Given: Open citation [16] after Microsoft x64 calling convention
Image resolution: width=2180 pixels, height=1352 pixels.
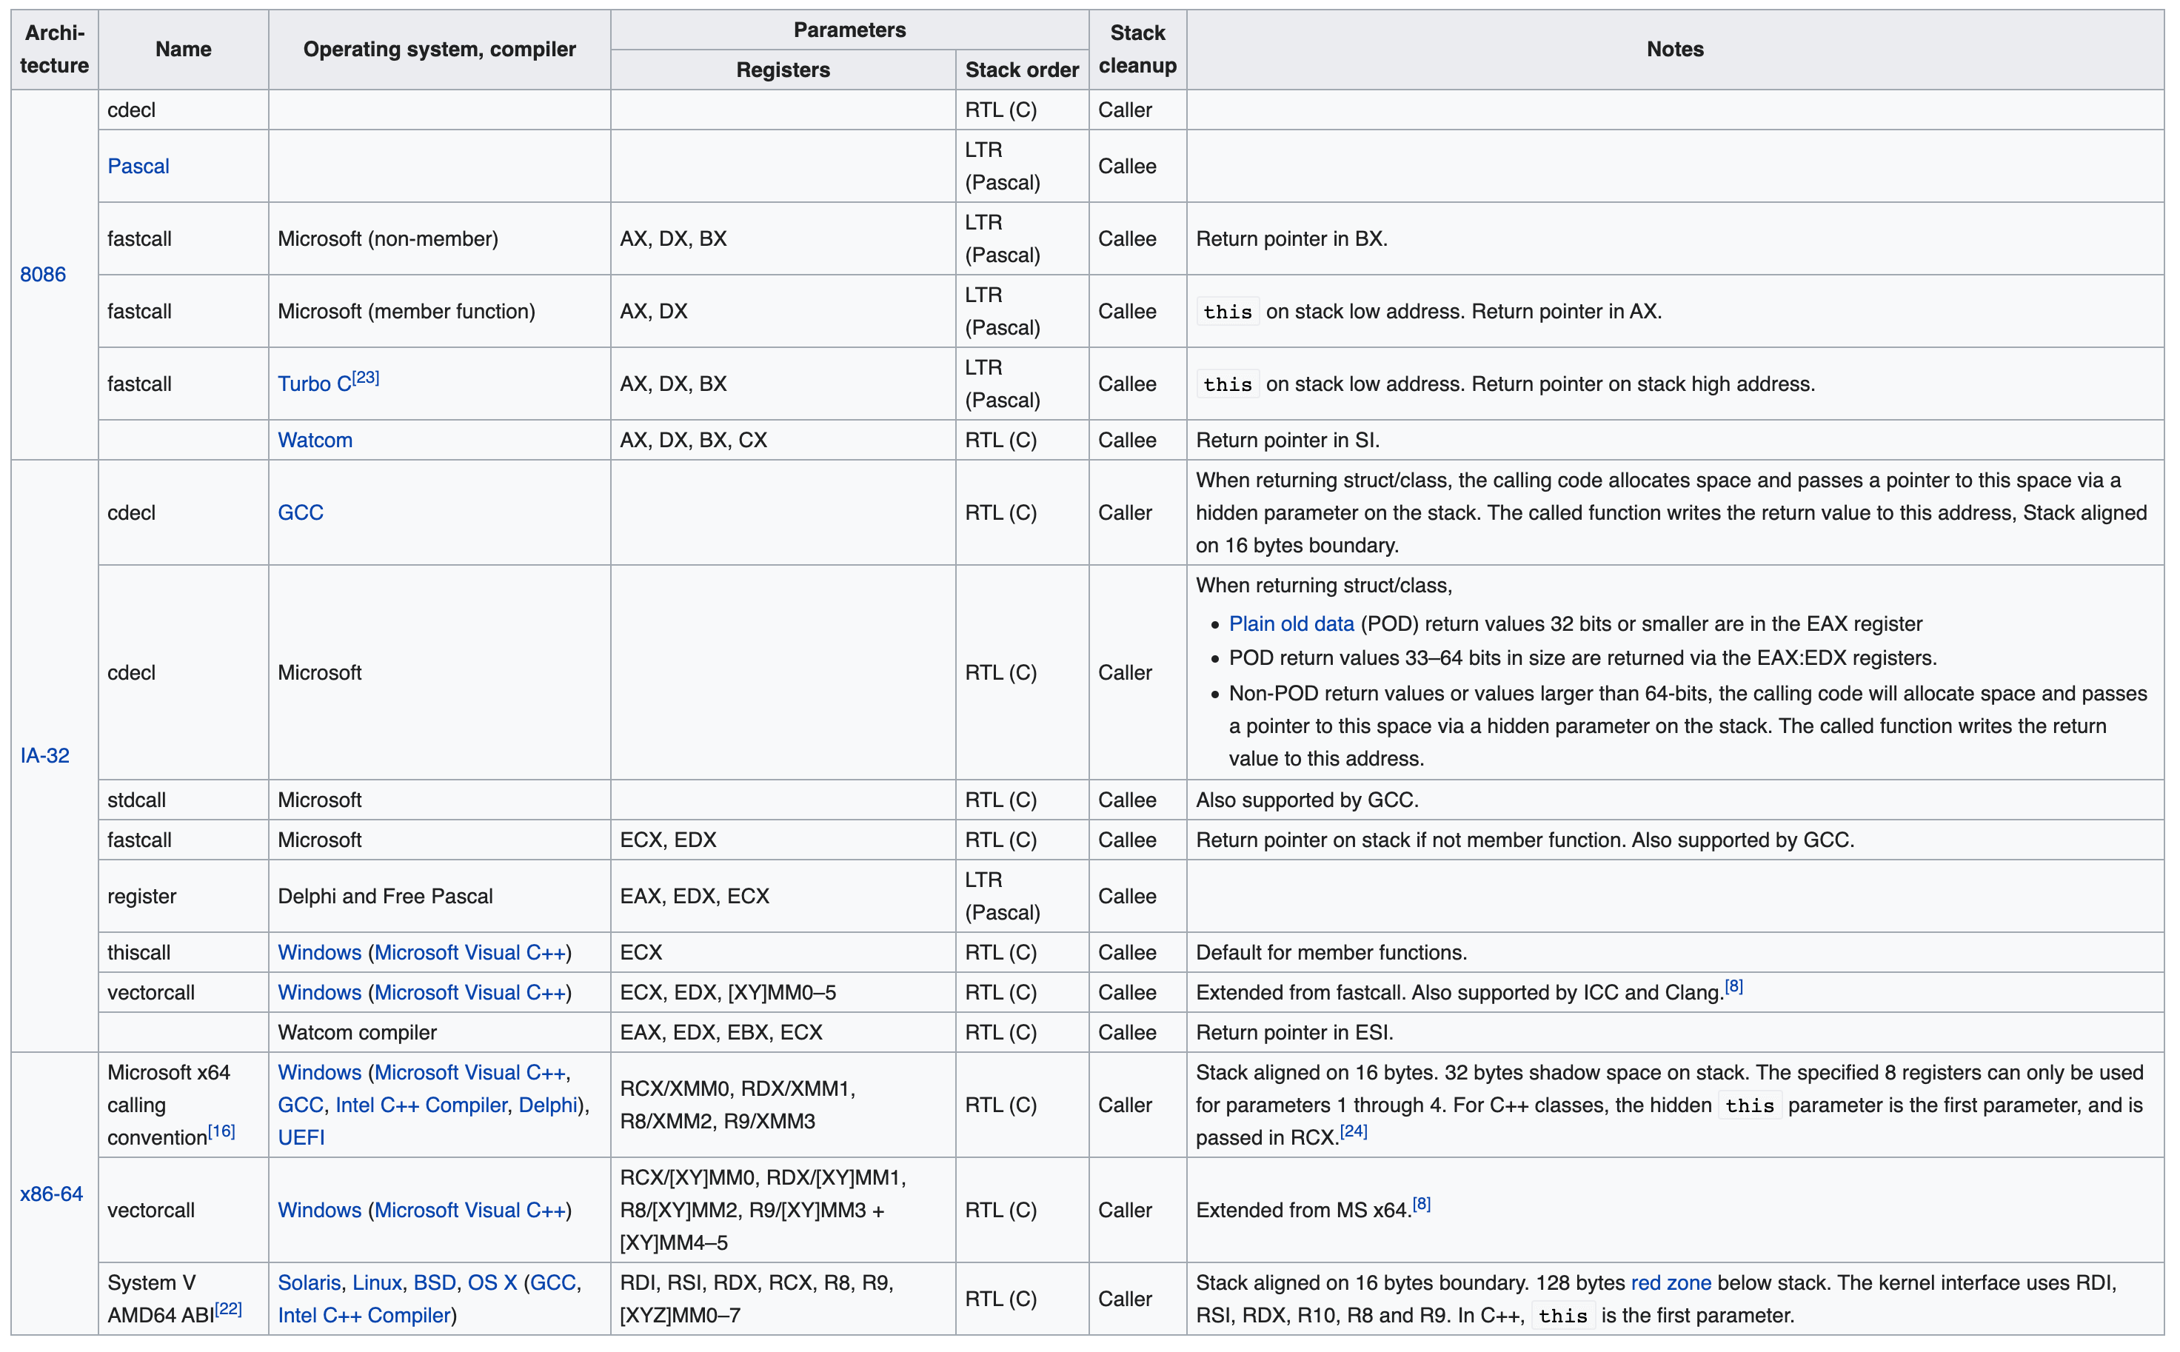Looking at the screenshot, I should click(x=221, y=1131).
